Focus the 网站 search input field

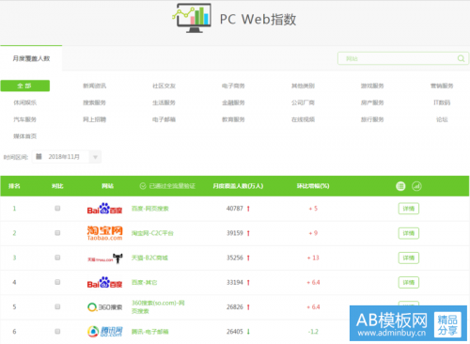[x=403, y=58]
